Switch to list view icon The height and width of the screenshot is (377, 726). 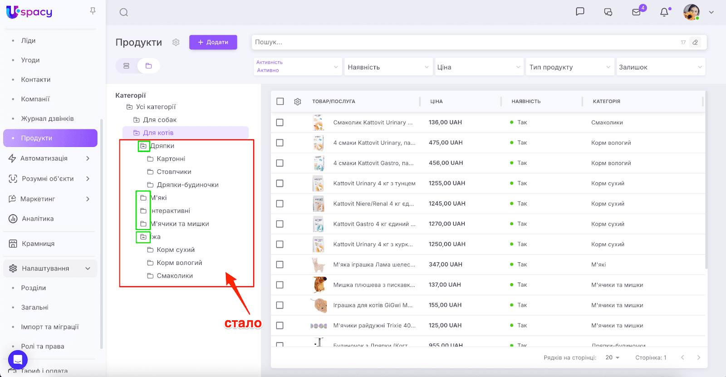pyautogui.click(x=127, y=66)
